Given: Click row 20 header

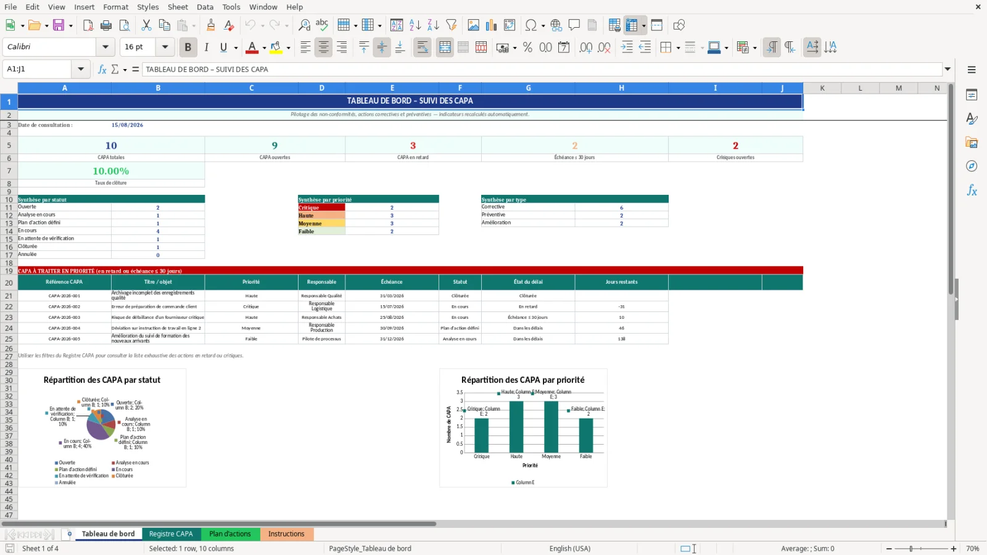Looking at the screenshot, I should (x=9, y=283).
